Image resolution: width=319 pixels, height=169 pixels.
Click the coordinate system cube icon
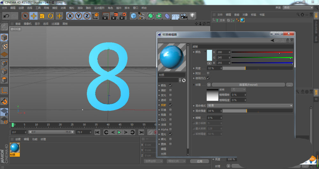click(x=95, y=16)
